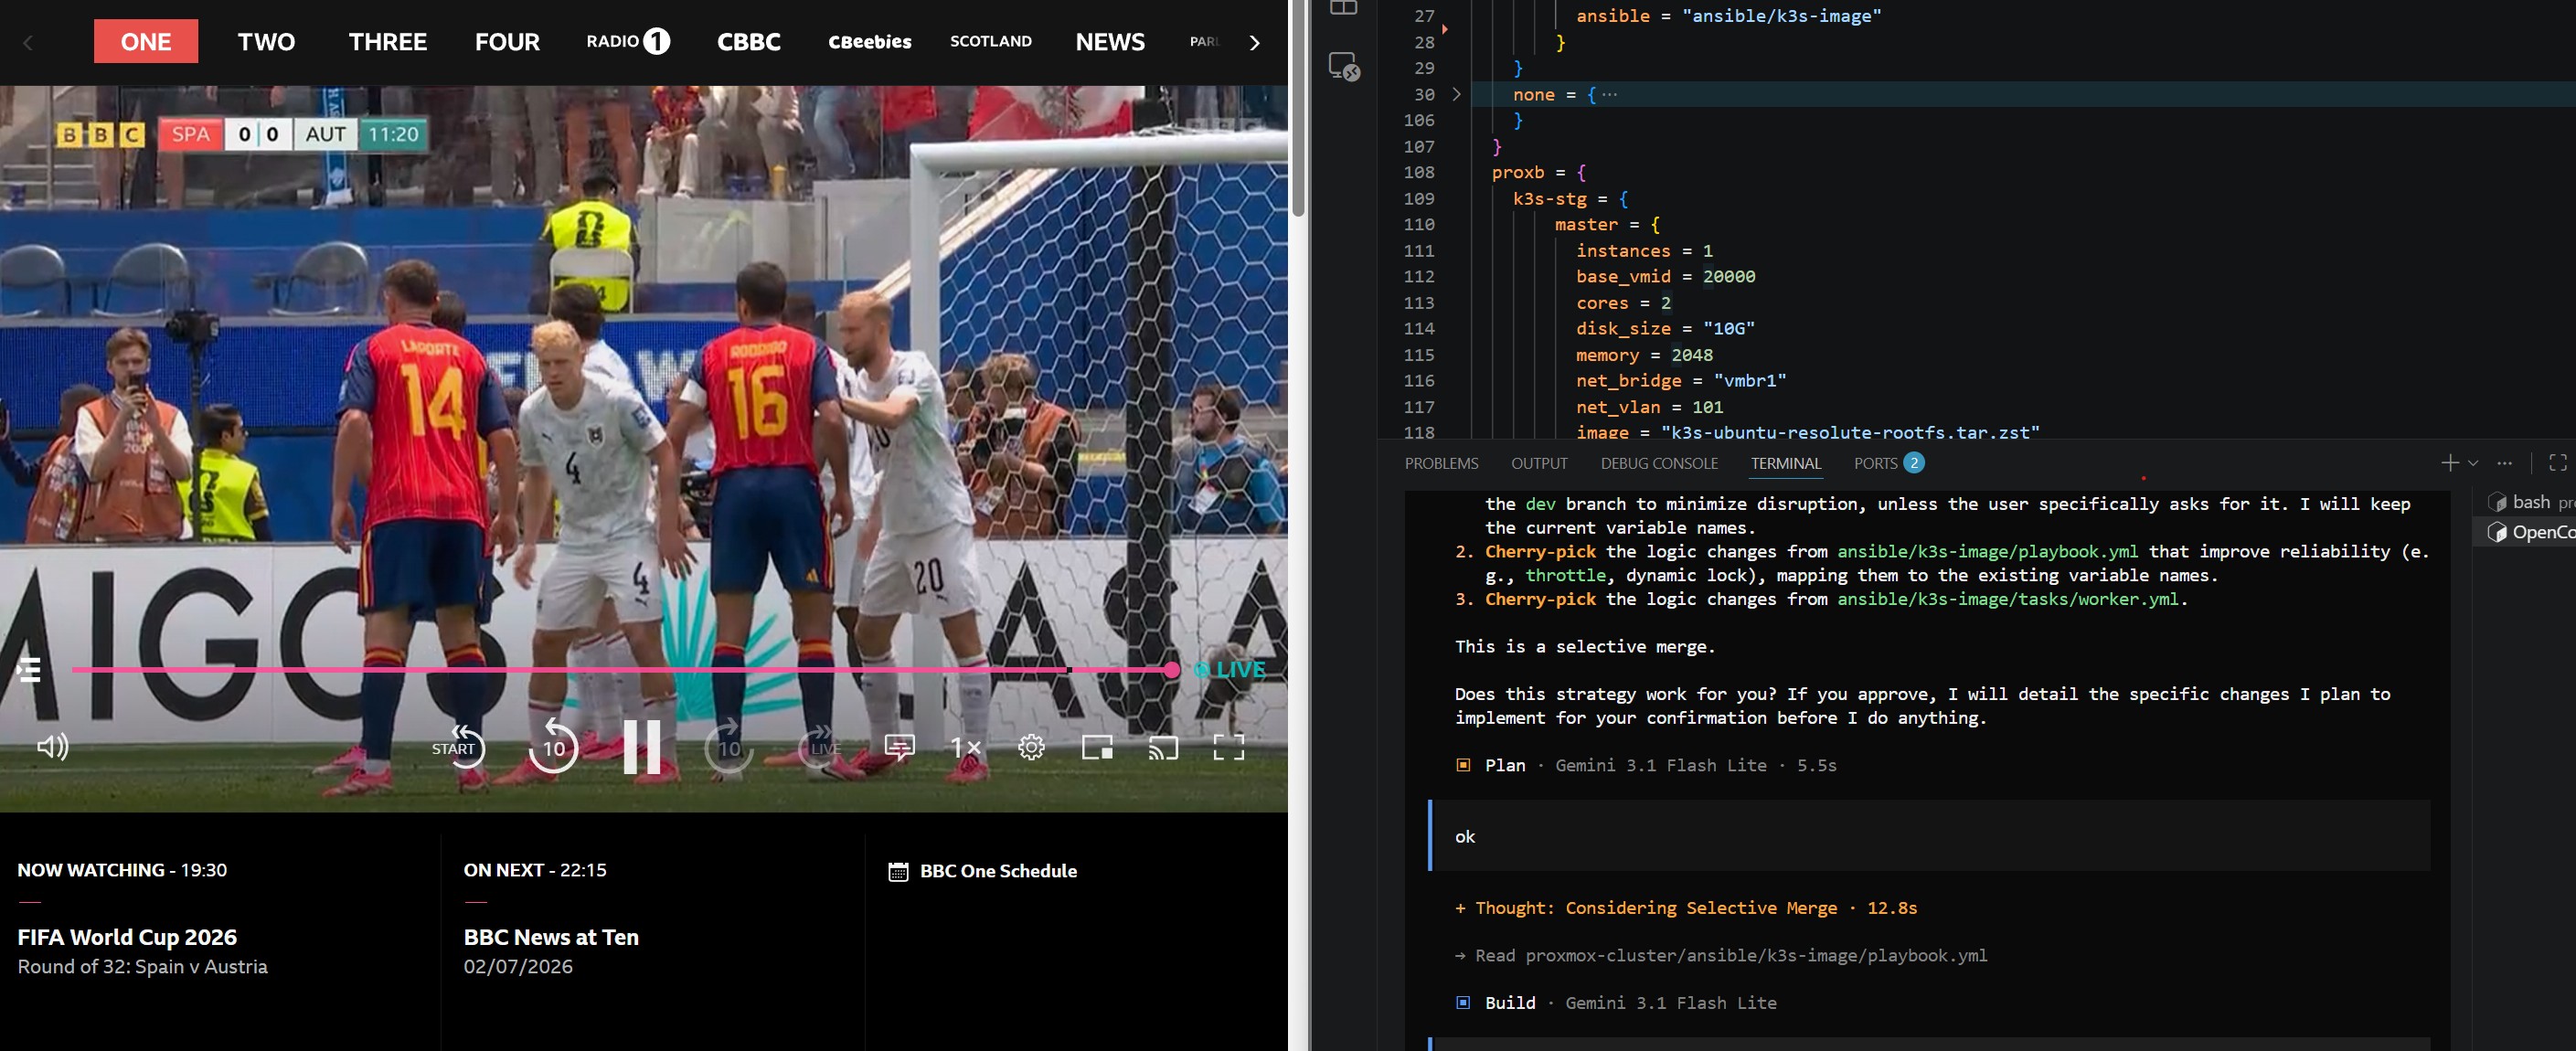
Task: Open player settings gear
Action: (x=1031, y=747)
